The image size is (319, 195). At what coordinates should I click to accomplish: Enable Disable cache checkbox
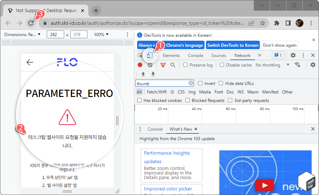pos(222,65)
